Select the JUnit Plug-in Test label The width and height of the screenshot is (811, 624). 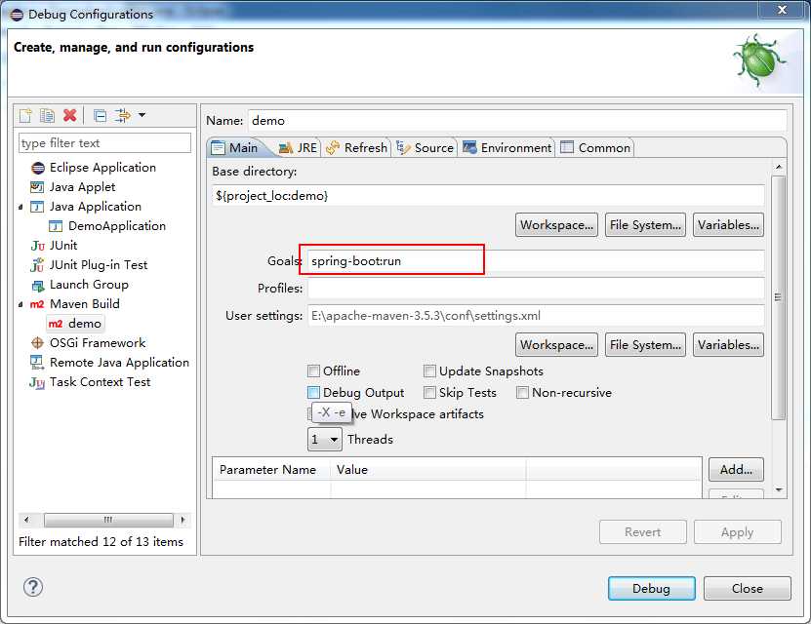click(x=99, y=265)
